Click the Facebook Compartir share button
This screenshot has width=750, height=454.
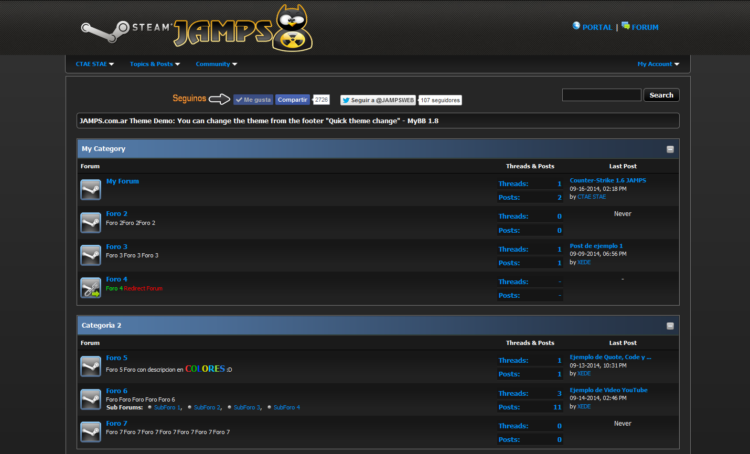pos(292,100)
